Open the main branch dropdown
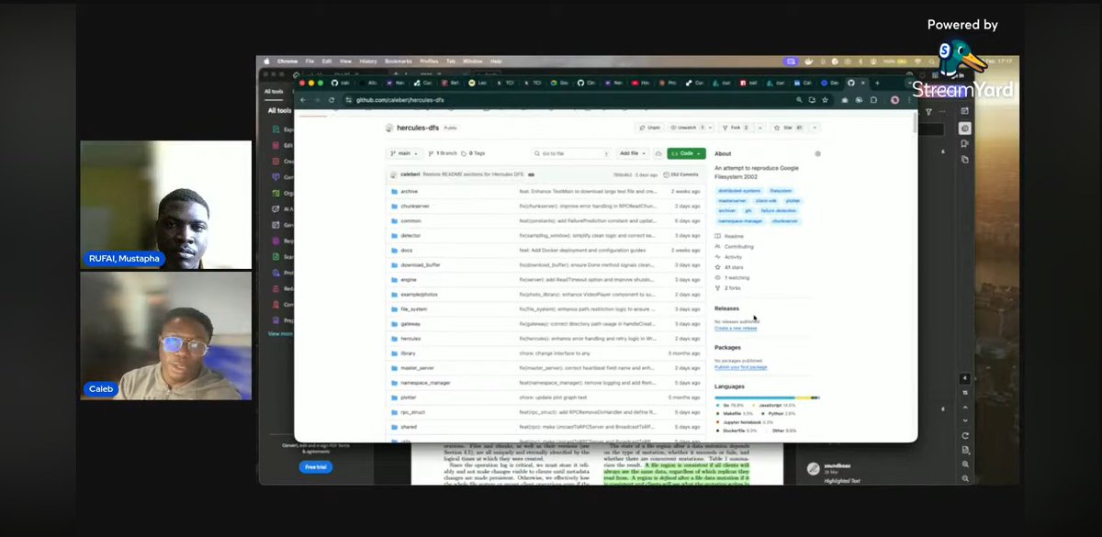This screenshot has height=537, width=1102. pos(405,153)
